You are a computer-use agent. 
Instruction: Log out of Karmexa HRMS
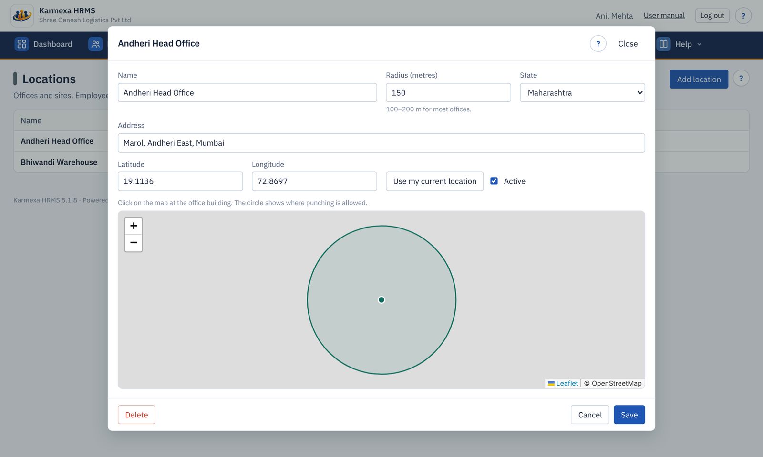(712, 16)
